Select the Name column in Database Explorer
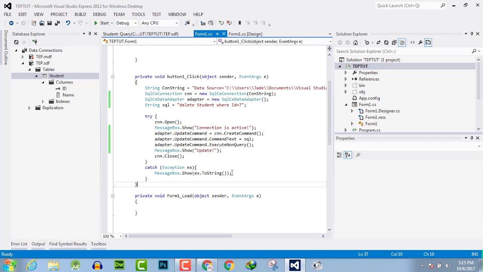Viewport: 483px width, 272px height. pyautogui.click(x=68, y=95)
